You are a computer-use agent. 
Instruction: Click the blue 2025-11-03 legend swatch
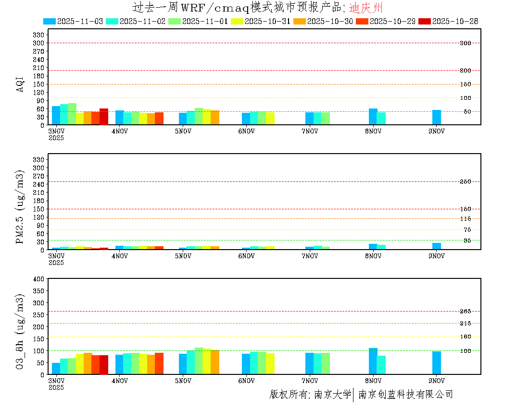pyautogui.click(x=50, y=21)
